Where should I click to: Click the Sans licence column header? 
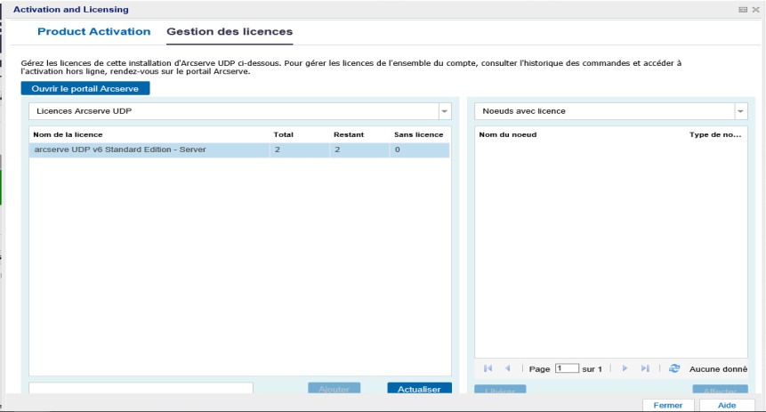pos(419,134)
